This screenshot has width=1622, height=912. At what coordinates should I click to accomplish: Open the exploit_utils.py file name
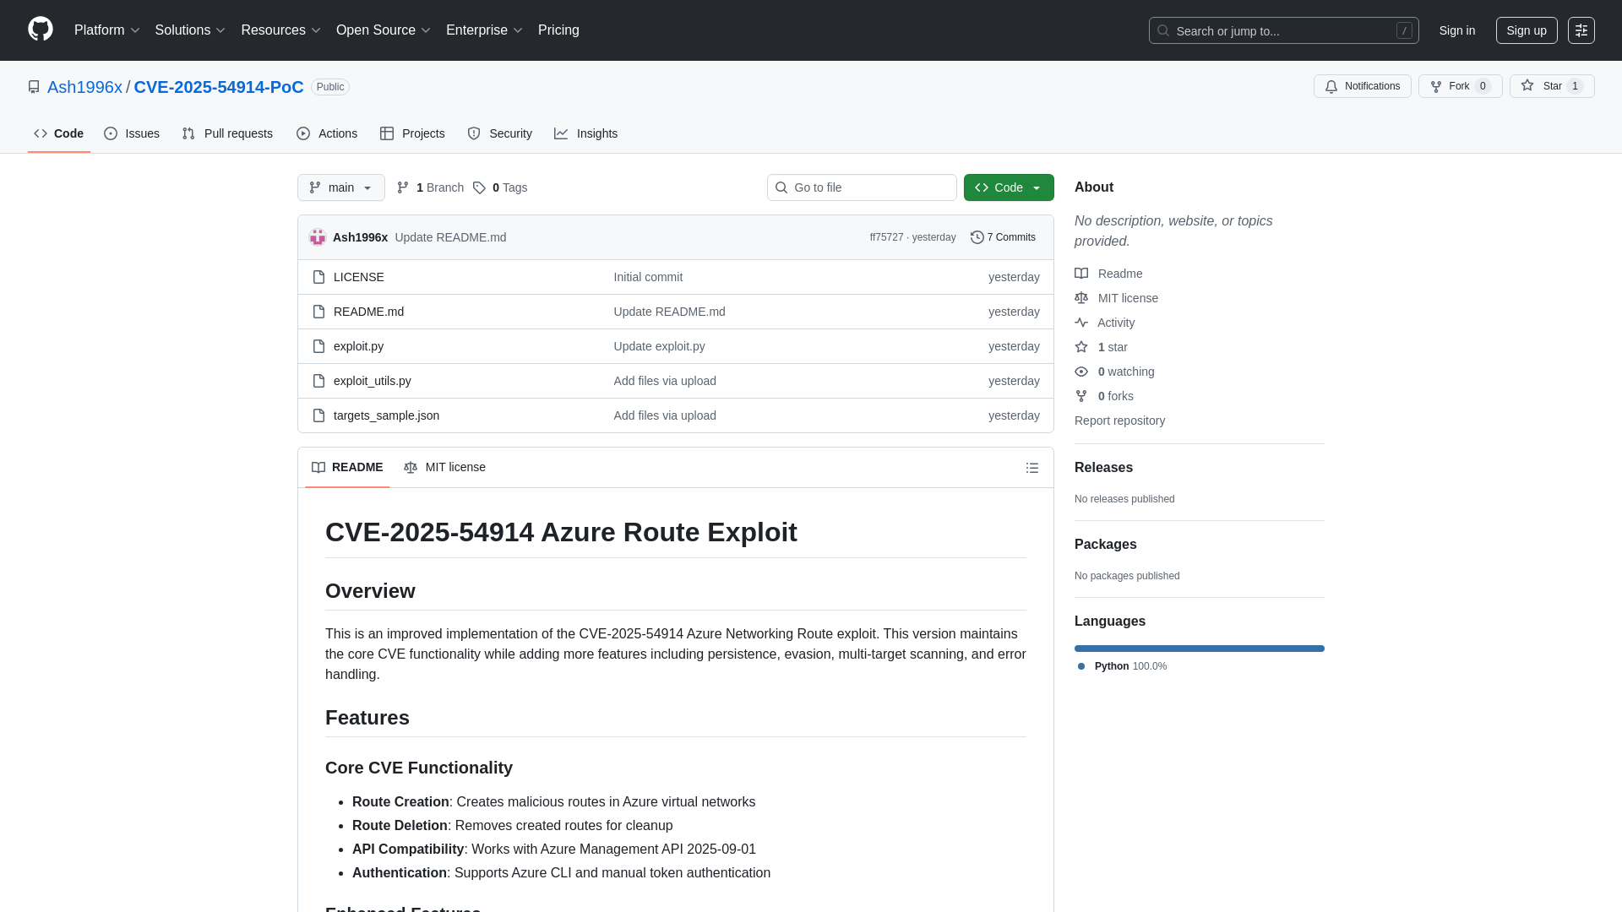(372, 381)
